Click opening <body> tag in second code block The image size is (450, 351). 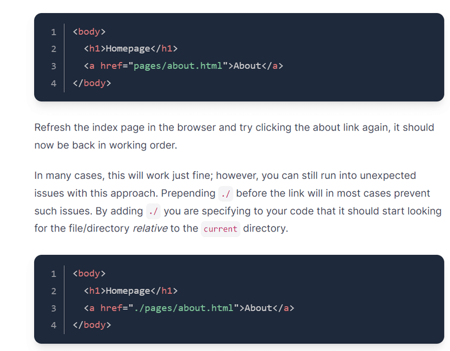(89, 273)
